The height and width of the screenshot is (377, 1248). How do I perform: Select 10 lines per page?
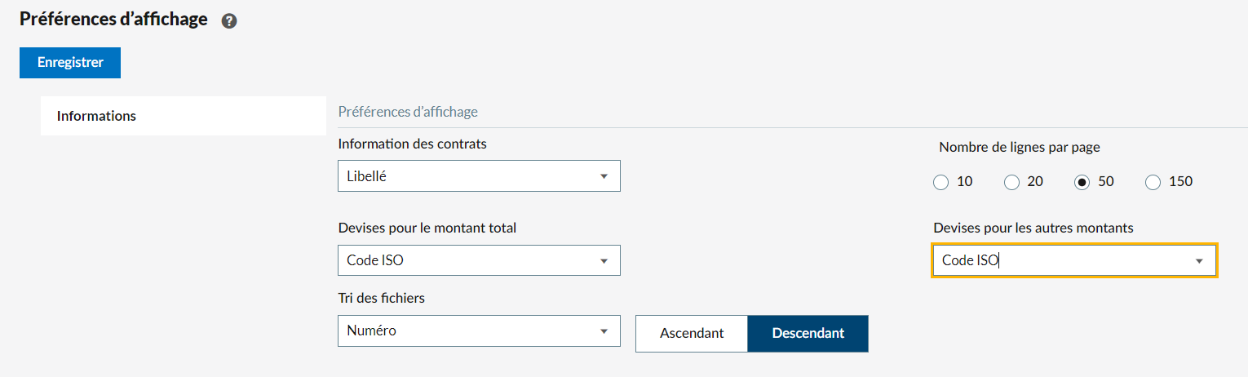pos(941,182)
